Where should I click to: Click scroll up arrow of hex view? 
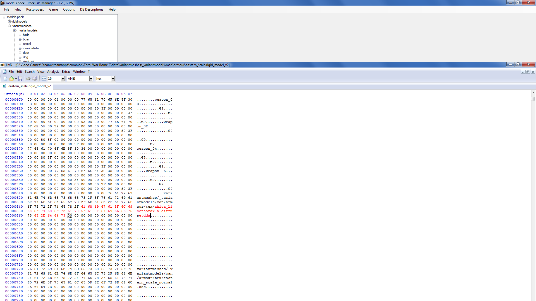tap(533, 92)
